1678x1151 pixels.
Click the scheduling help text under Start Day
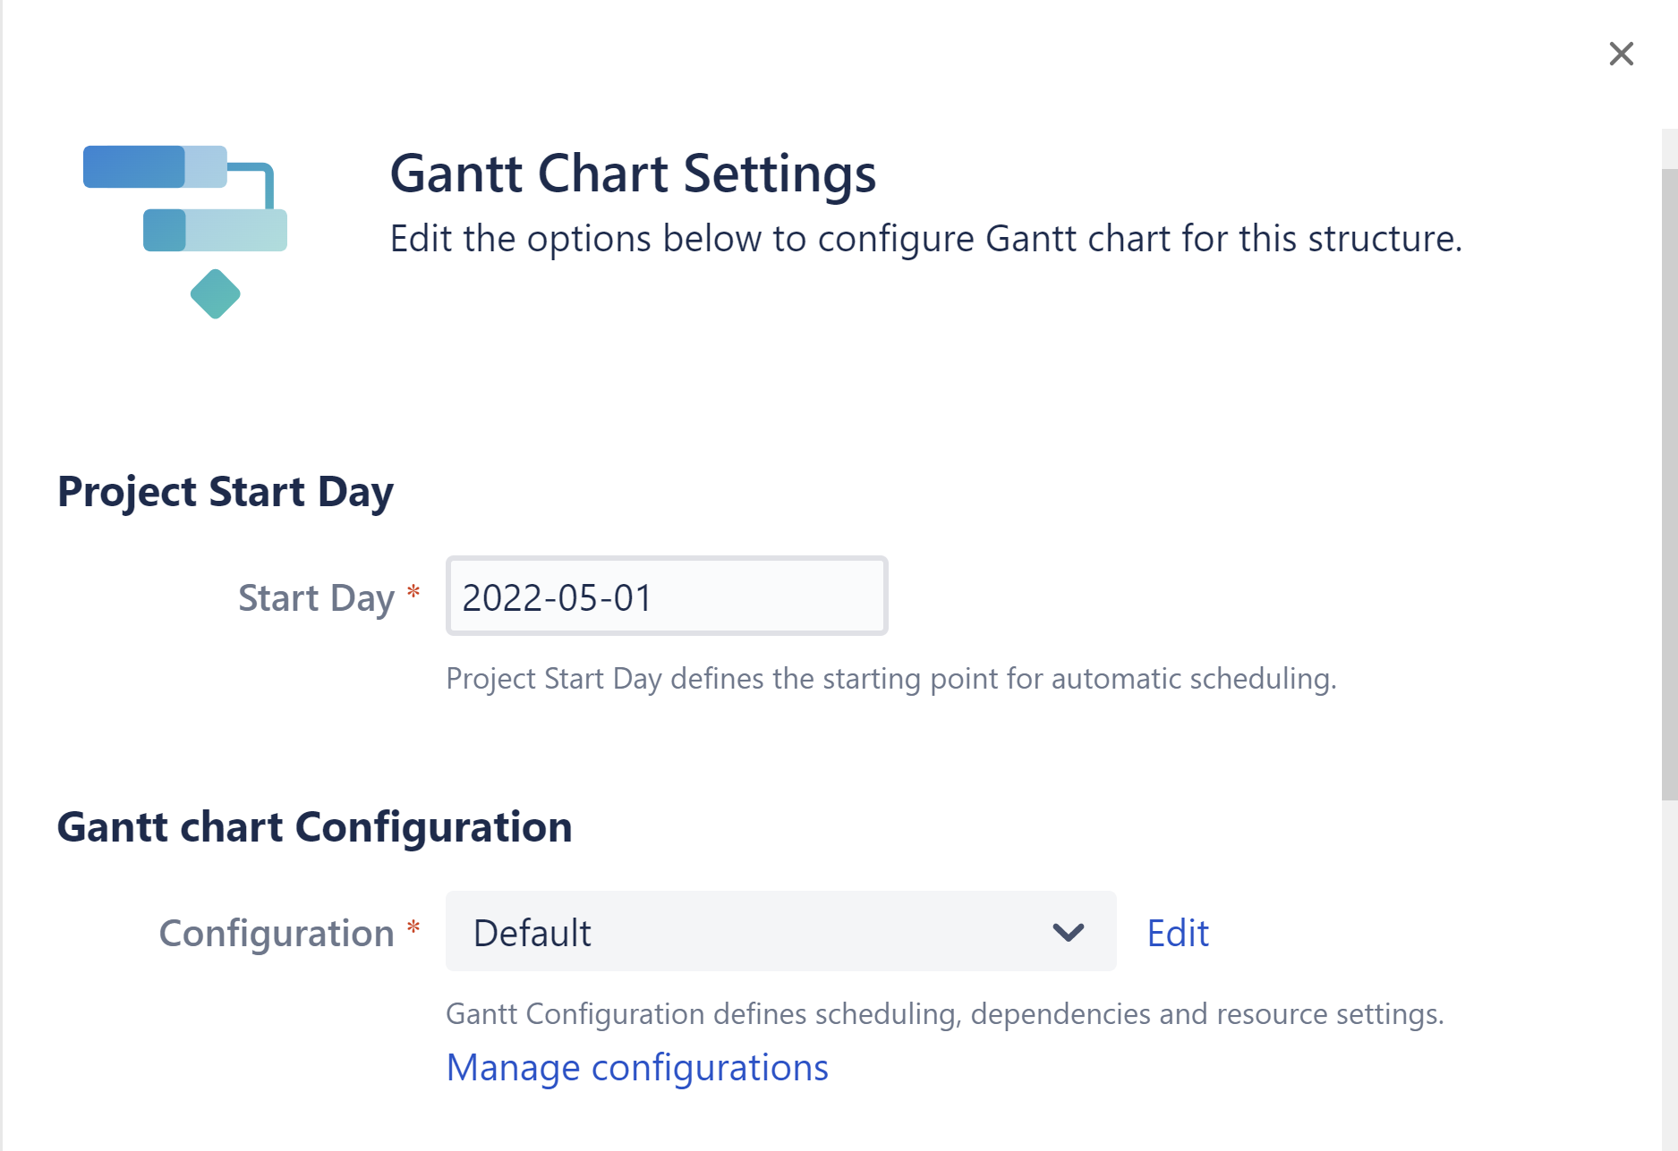(x=891, y=679)
